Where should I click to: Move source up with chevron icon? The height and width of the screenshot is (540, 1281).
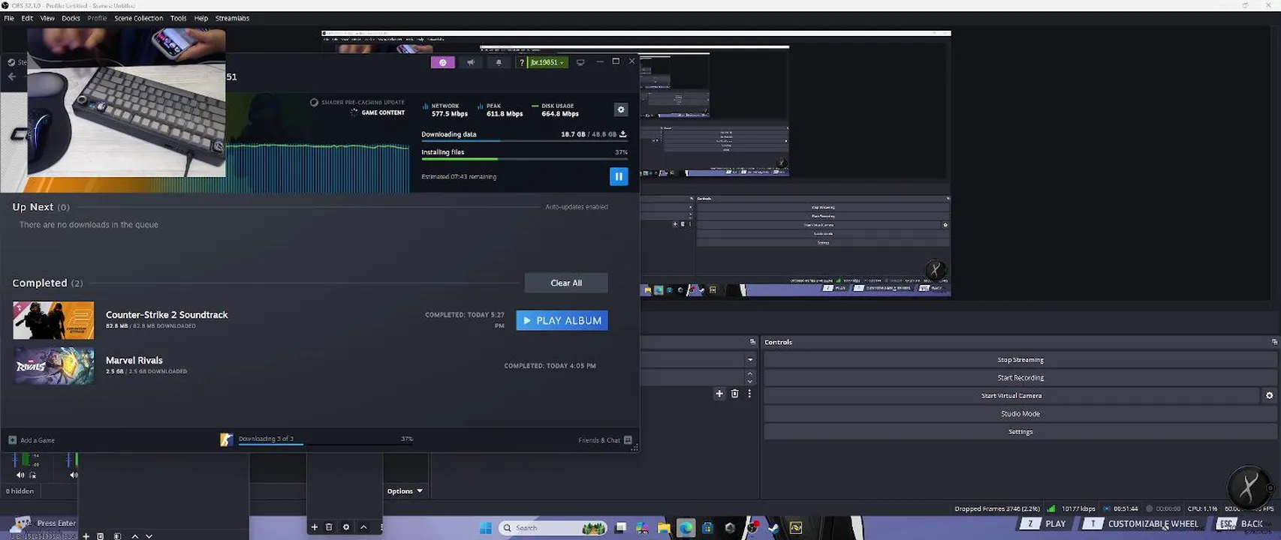click(x=363, y=527)
